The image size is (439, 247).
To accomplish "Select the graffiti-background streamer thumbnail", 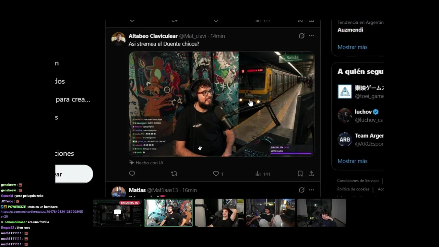I will point(168,213).
